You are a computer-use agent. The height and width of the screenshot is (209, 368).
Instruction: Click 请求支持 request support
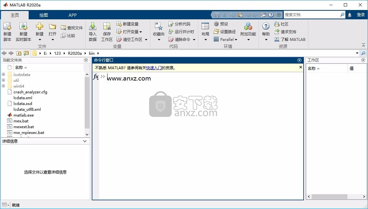pyautogui.click(x=285, y=32)
